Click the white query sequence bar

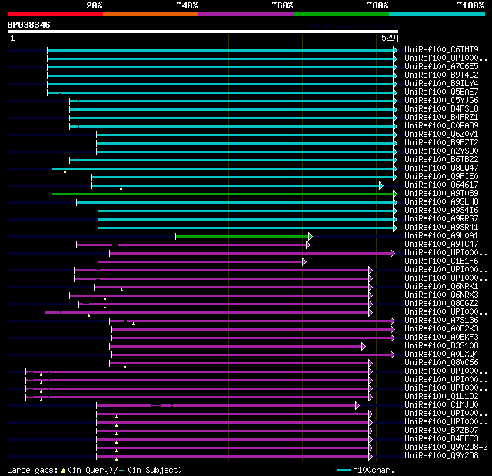click(x=203, y=32)
